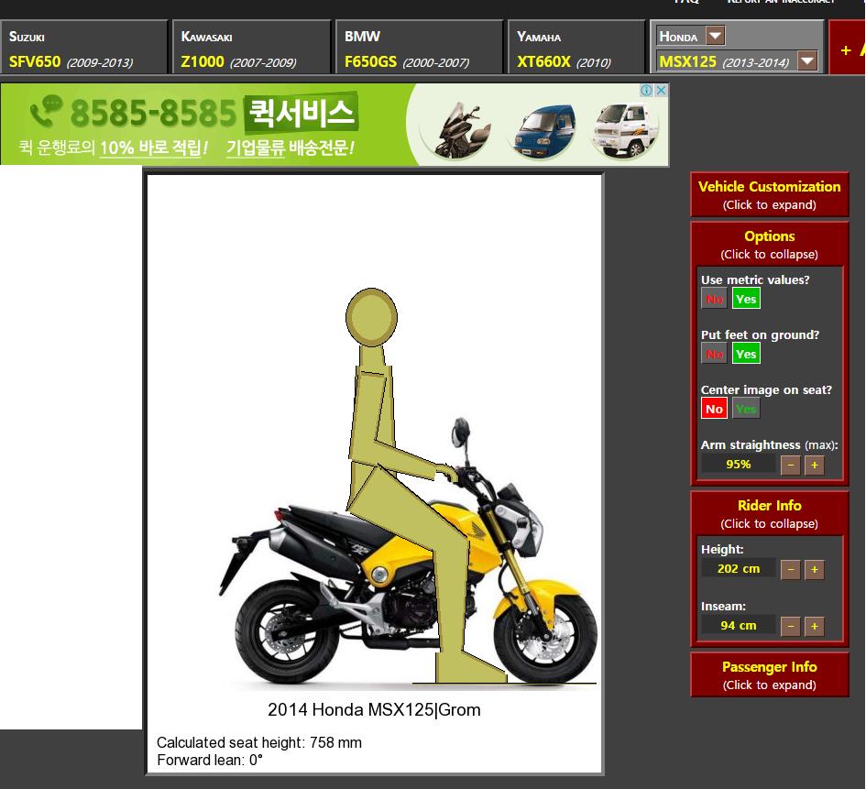This screenshot has height=789, width=866.
Task: Decrease arm straightness with minus button
Action: 791,465
